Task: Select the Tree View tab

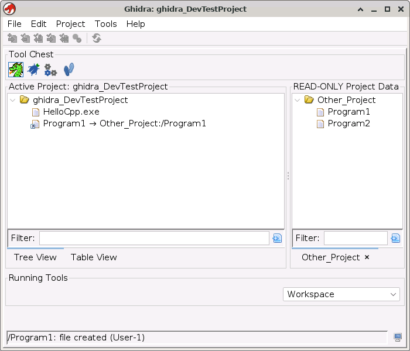Action: point(35,257)
